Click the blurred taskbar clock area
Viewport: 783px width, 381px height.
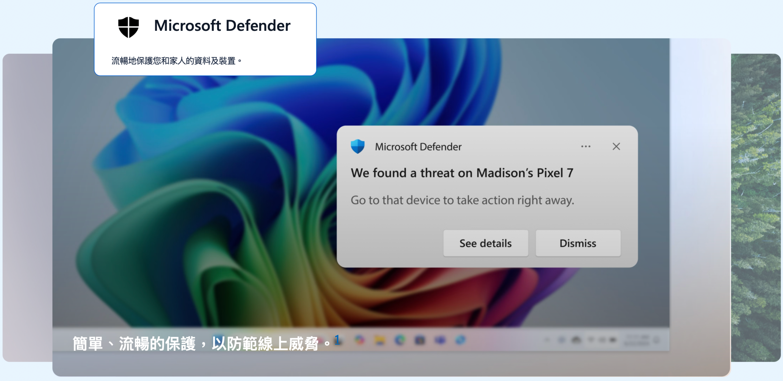point(637,340)
